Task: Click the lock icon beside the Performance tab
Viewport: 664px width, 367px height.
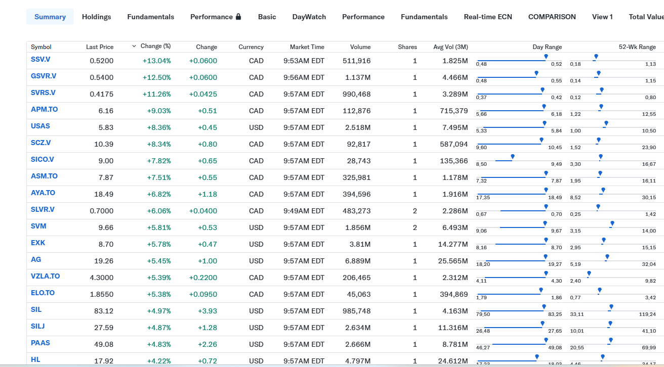Action: tap(238, 17)
